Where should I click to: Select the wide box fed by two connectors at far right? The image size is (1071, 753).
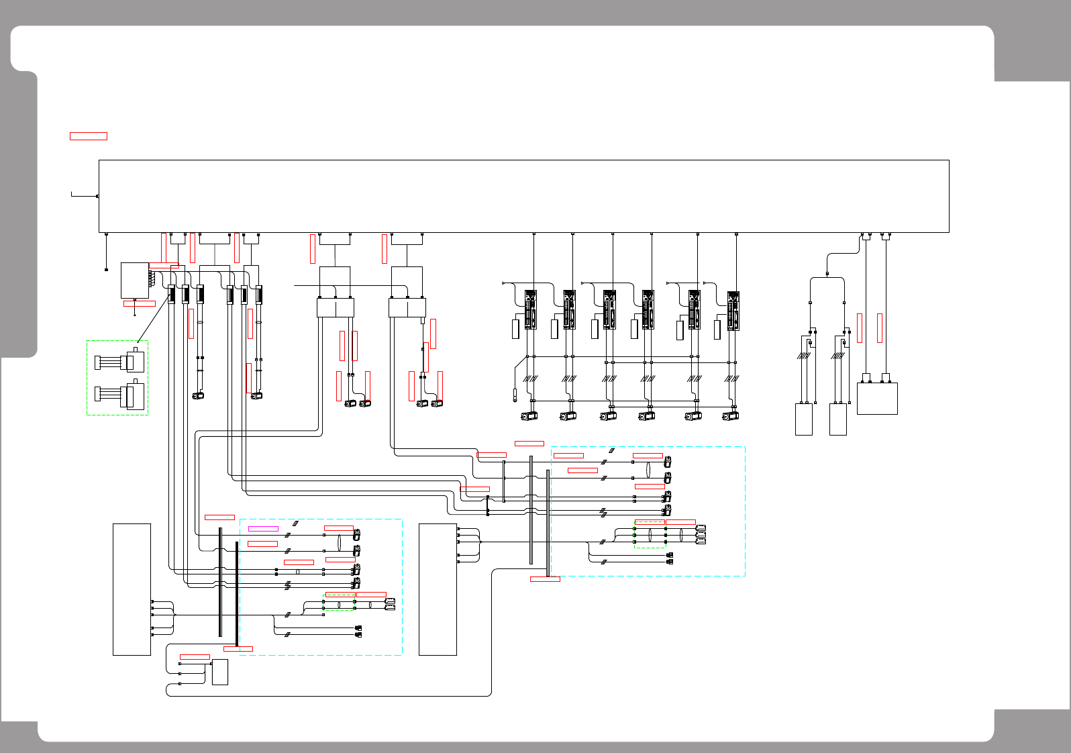(x=877, y=399)
